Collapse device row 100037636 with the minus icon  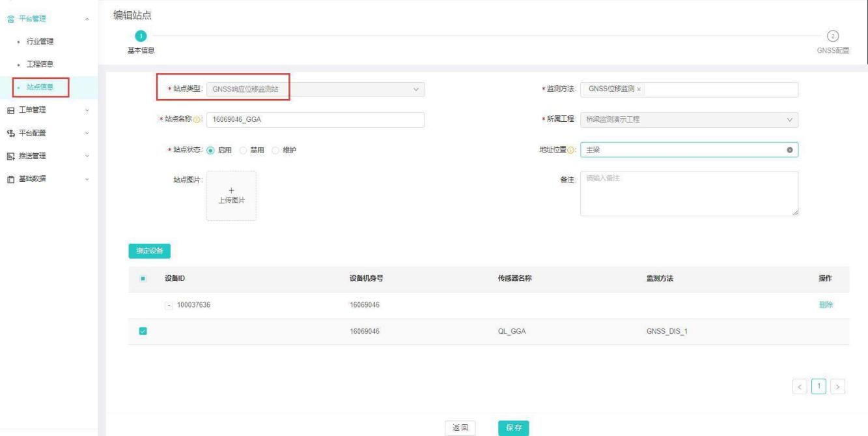169,305
